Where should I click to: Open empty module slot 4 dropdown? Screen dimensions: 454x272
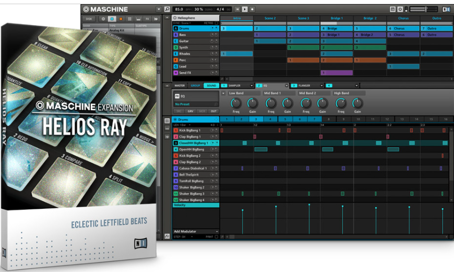357,86
